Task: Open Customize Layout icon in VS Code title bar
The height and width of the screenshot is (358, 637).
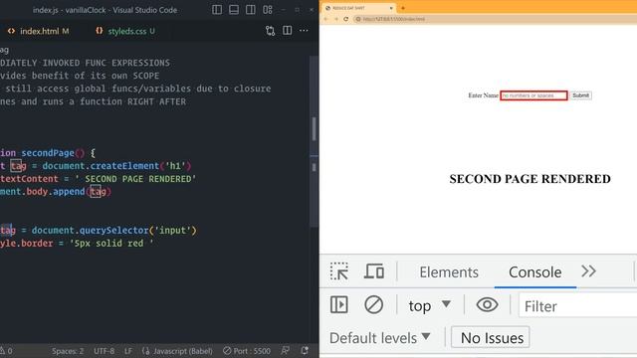Action: pos(268,10)
